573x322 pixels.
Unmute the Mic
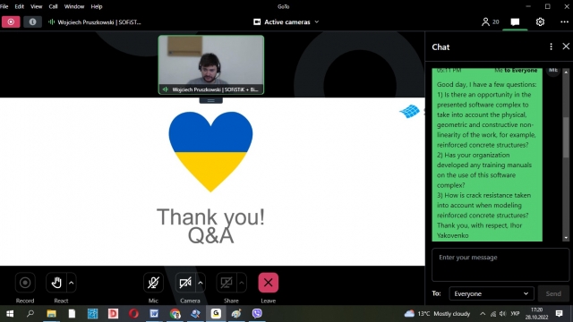pos(153,283)
